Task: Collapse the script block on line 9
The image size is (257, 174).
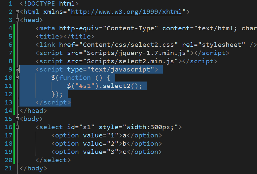Action: coord(17,69)
